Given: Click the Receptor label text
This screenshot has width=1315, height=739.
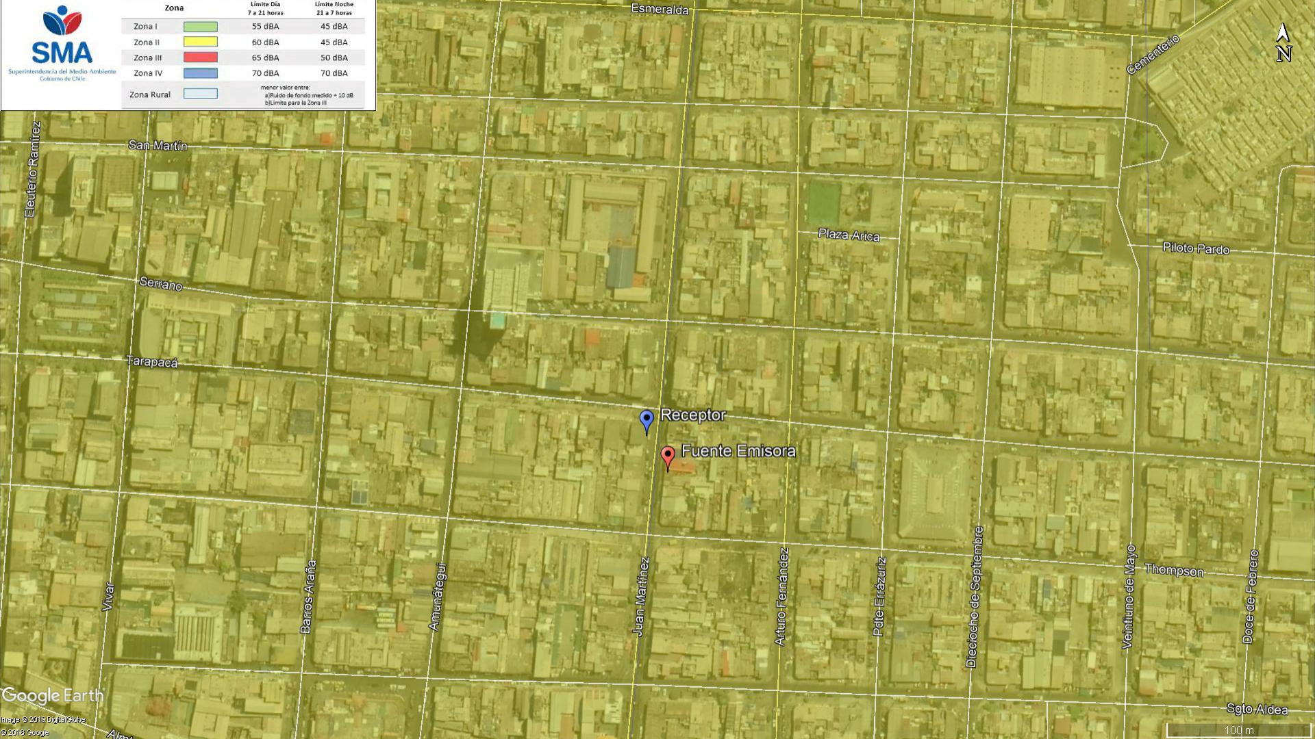Looking at the screenshot, I should [x=692, y=415].
